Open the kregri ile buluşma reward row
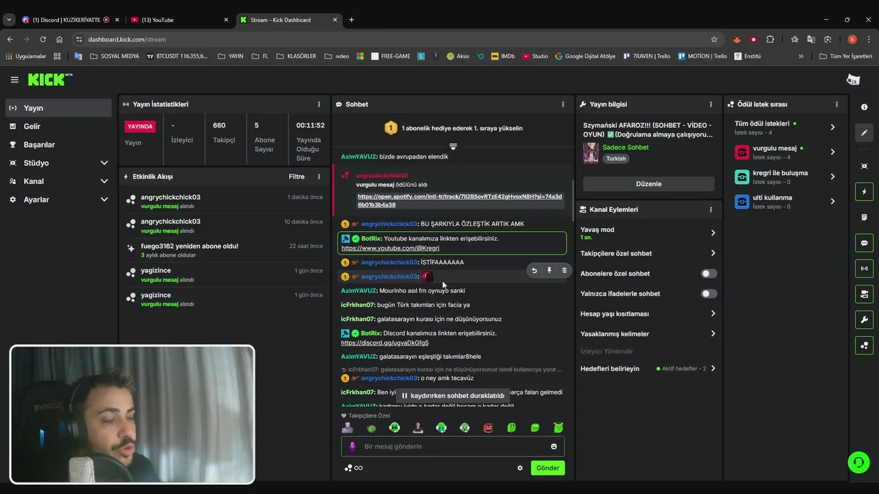Viewport: 879px width, 494px height. [785, 176]
